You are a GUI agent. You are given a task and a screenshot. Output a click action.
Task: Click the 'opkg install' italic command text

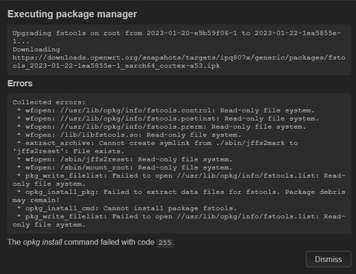(x=42, y=242)
